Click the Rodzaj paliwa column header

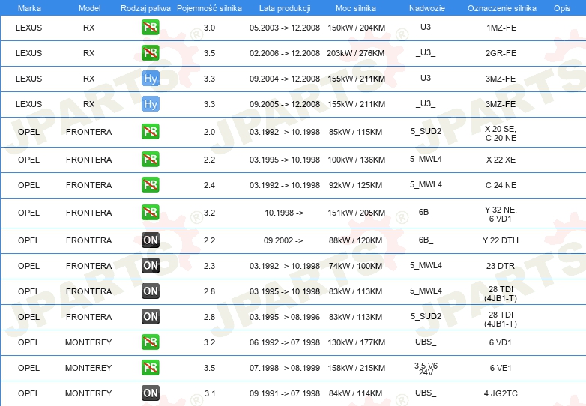click(x=145, y=8)
